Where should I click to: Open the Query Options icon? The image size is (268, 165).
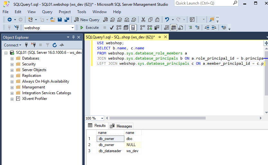[126, 28]
